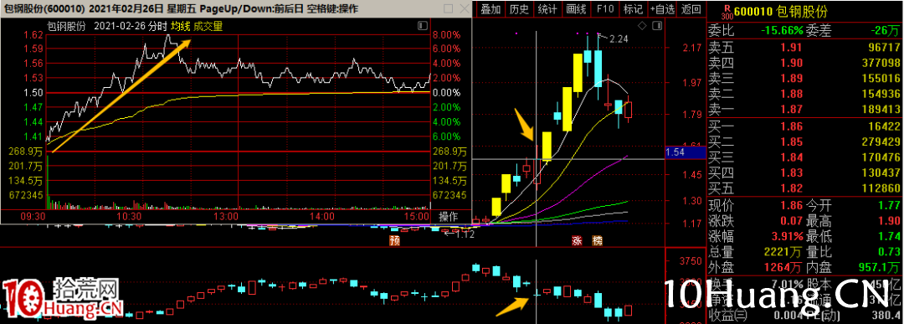Click the 最低 value 1.74
Image resolution: width=904 pixels, height=324 pixels.
[x=889, y=236]
